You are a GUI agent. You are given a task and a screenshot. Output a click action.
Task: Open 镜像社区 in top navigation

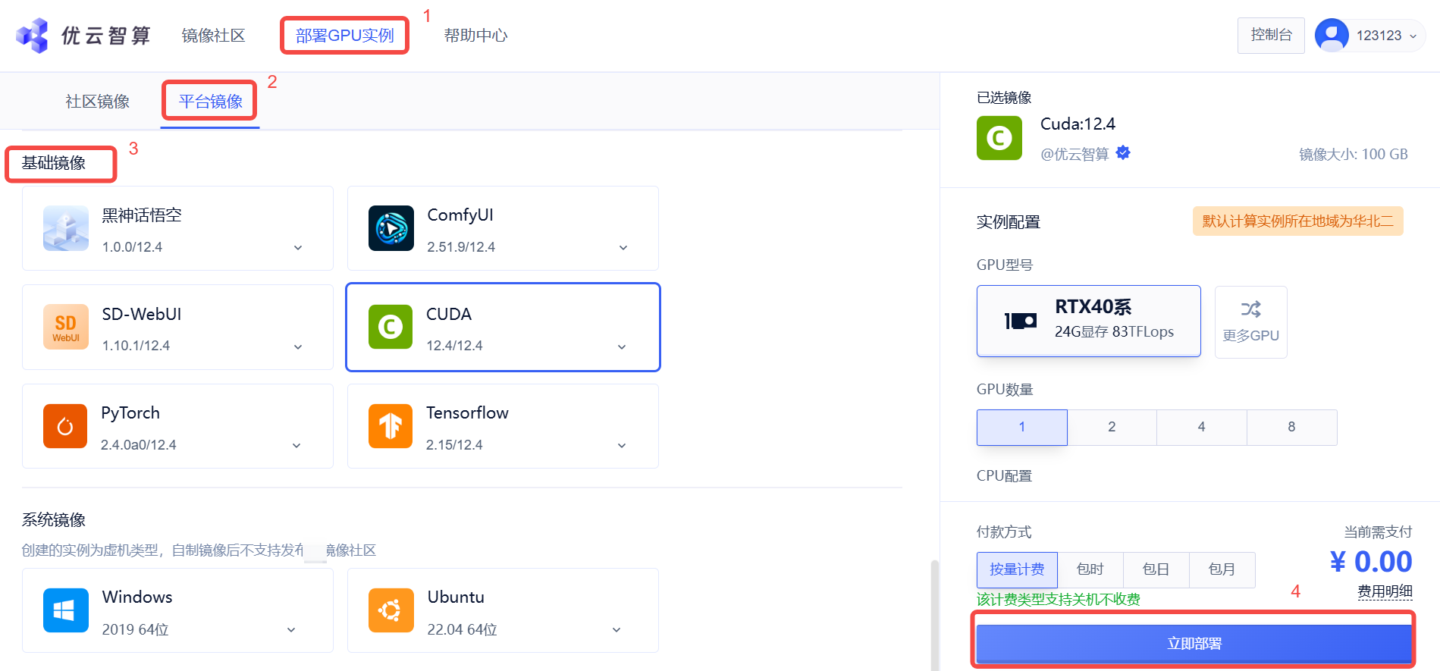tap(213, 36)
